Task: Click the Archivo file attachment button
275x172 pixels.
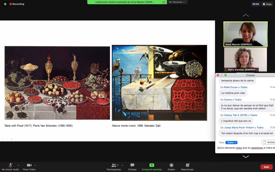Action: point(269,142)
